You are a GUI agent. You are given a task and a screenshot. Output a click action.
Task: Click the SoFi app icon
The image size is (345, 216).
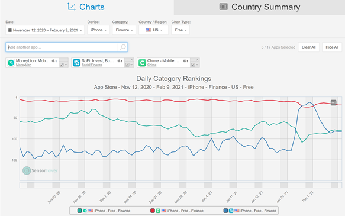point(76,63)
